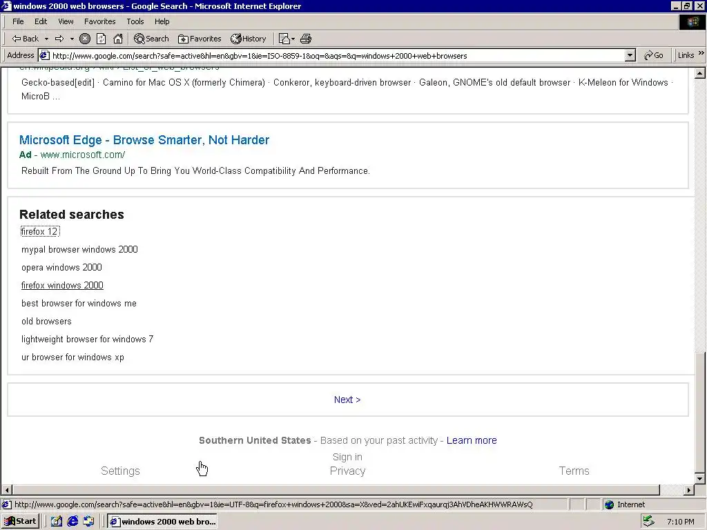Click the horizontal scrollbar right arrow
This screenshot has height=530, width=707.
coord(689,490)
